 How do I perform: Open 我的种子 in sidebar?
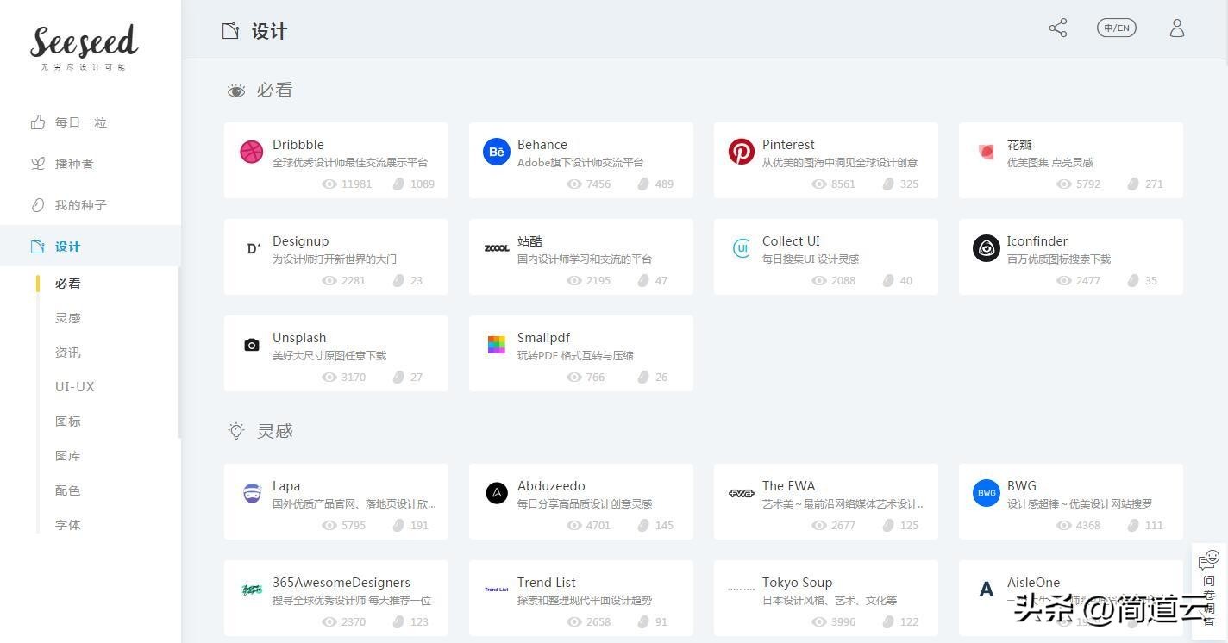click(x=80, y=205)
